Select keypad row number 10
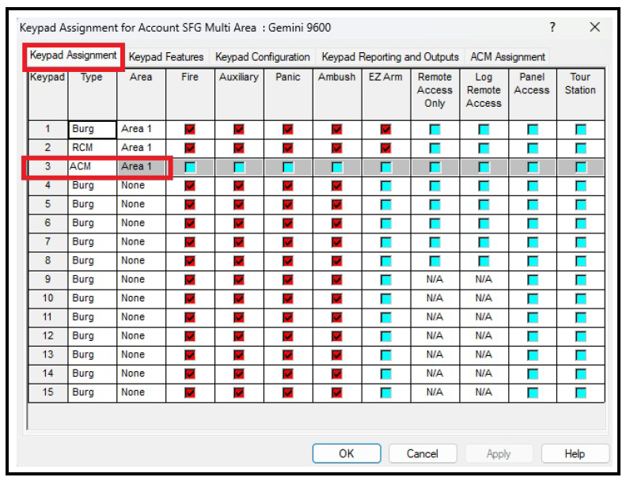 pos(48,298)
